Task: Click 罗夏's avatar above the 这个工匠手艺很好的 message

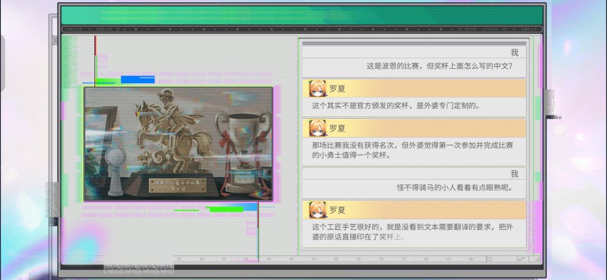Action: point(317,210)
